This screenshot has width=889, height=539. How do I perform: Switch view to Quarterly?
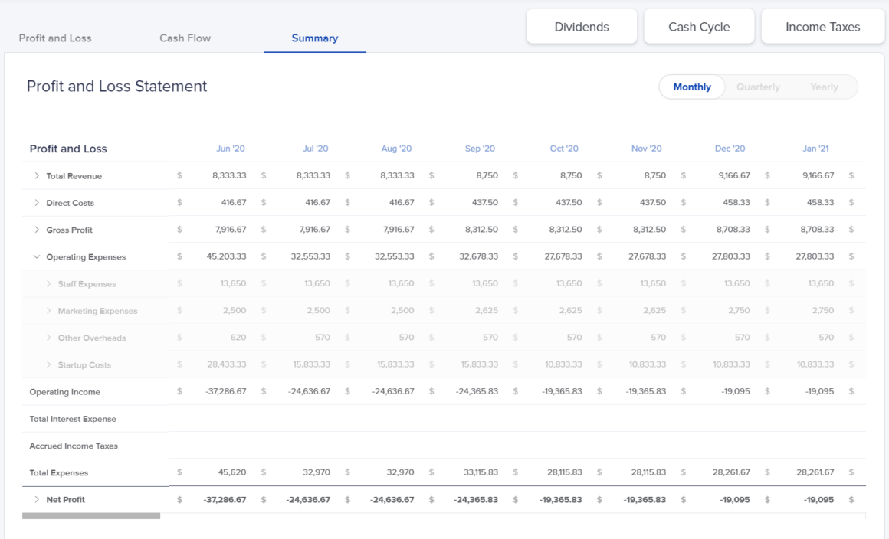point(759,87)
